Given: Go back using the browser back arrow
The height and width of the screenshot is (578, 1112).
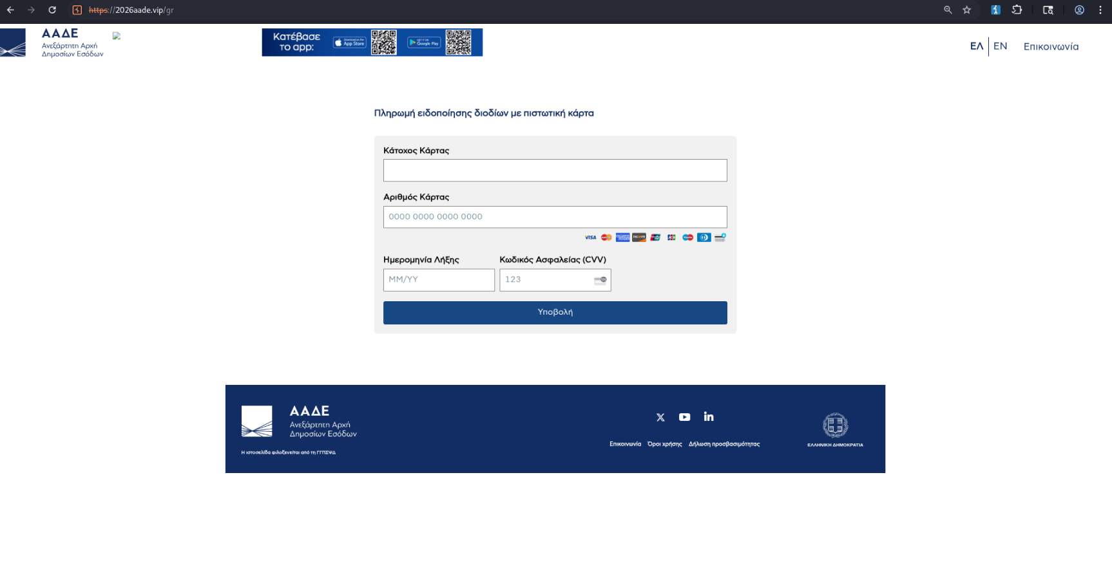Looking at the screenshot, I should pyautogui.click(x=10, y=10).
